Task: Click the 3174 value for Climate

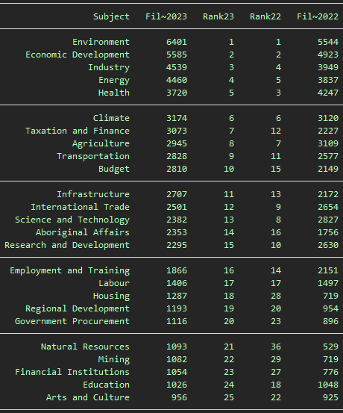Action: (x=177, y=118)
